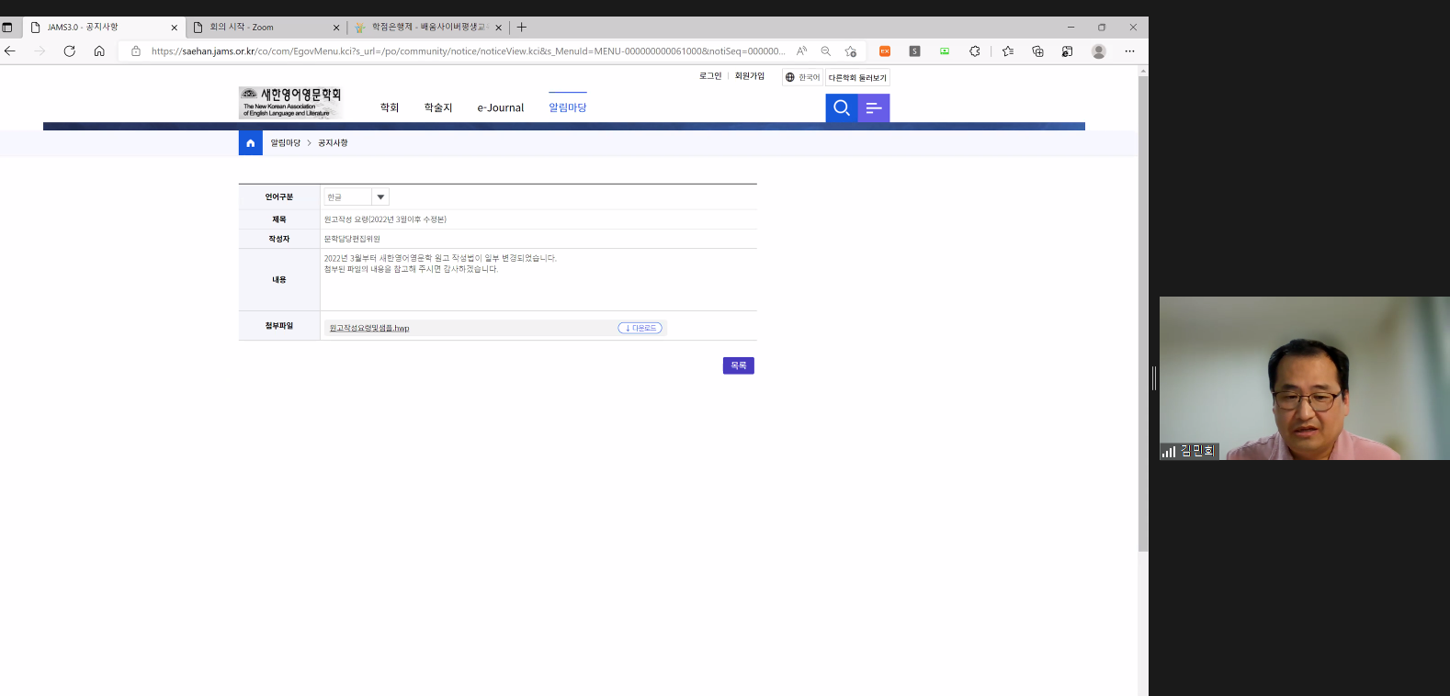1450x696 pixels.
Task: Click the home icon in the breadcrumb
Action: 250,143
